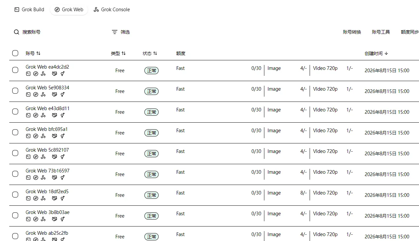Click handshake icon under Grok Web 5e908334

click(55, 95)
